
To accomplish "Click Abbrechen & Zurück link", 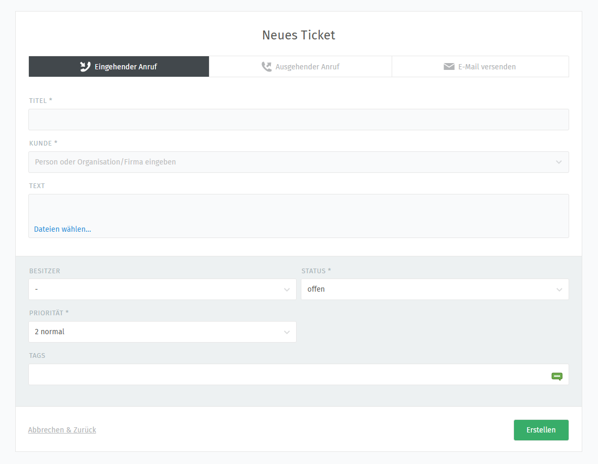I will coord(62,430).
